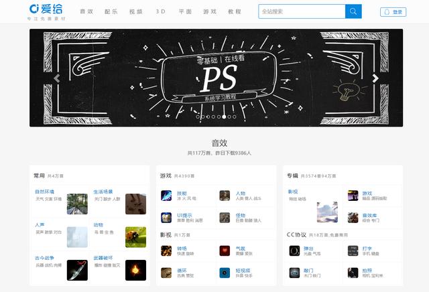Open the ladybug thumbnail for 动物
Image resolution: width=429 pixels, height=292 pixels.
pyautogui.click(x=135, y=237)
